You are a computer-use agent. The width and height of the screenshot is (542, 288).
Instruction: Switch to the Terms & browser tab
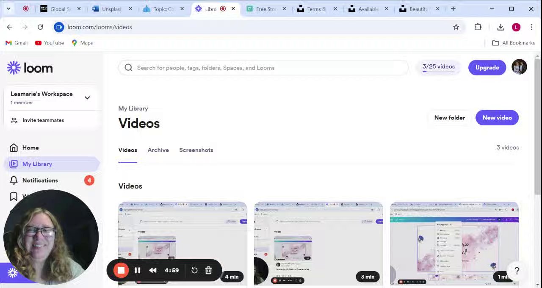(317, 9)
